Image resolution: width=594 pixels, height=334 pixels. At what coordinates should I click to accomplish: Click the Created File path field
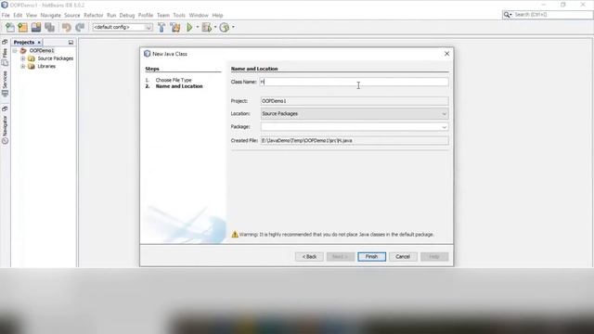(355, 140)
